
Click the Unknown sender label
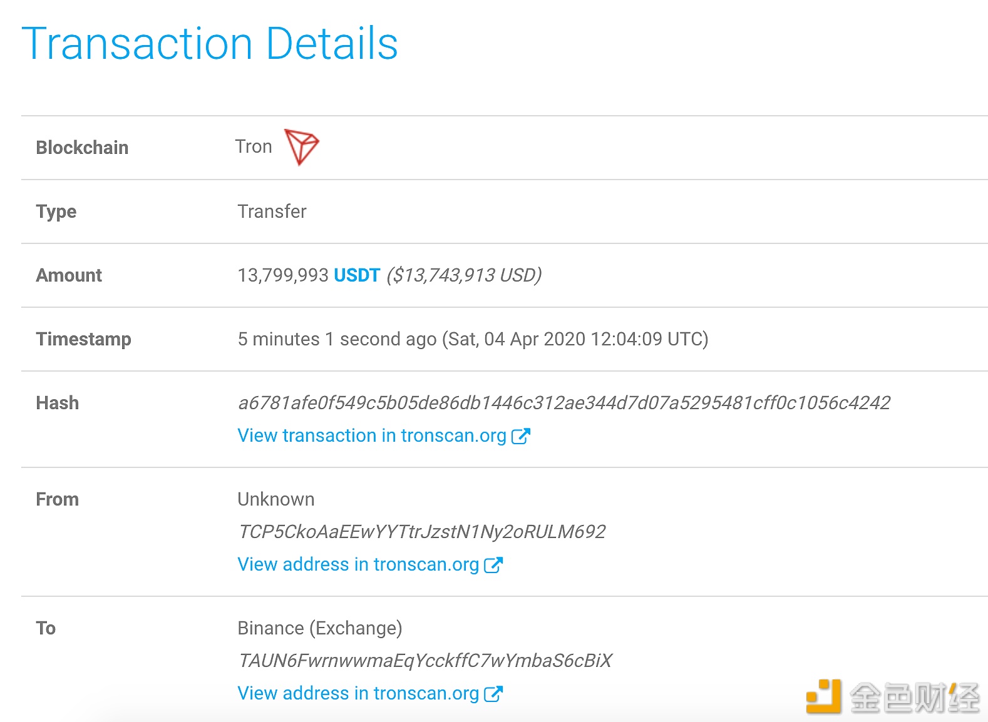click(276, 499)
